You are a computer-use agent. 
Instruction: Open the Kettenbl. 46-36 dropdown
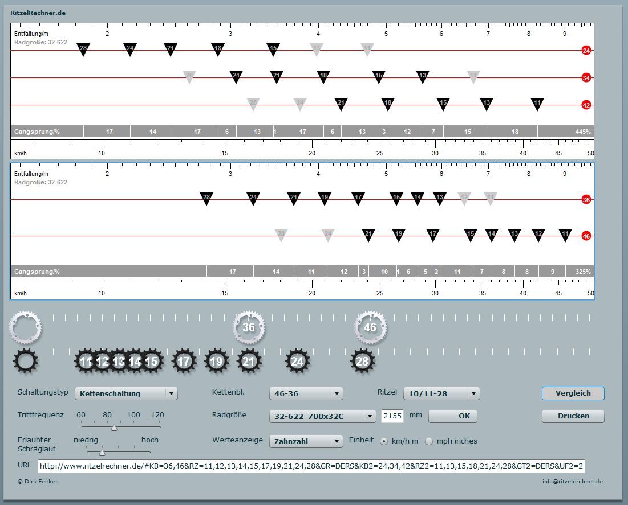tap(306, 393)
